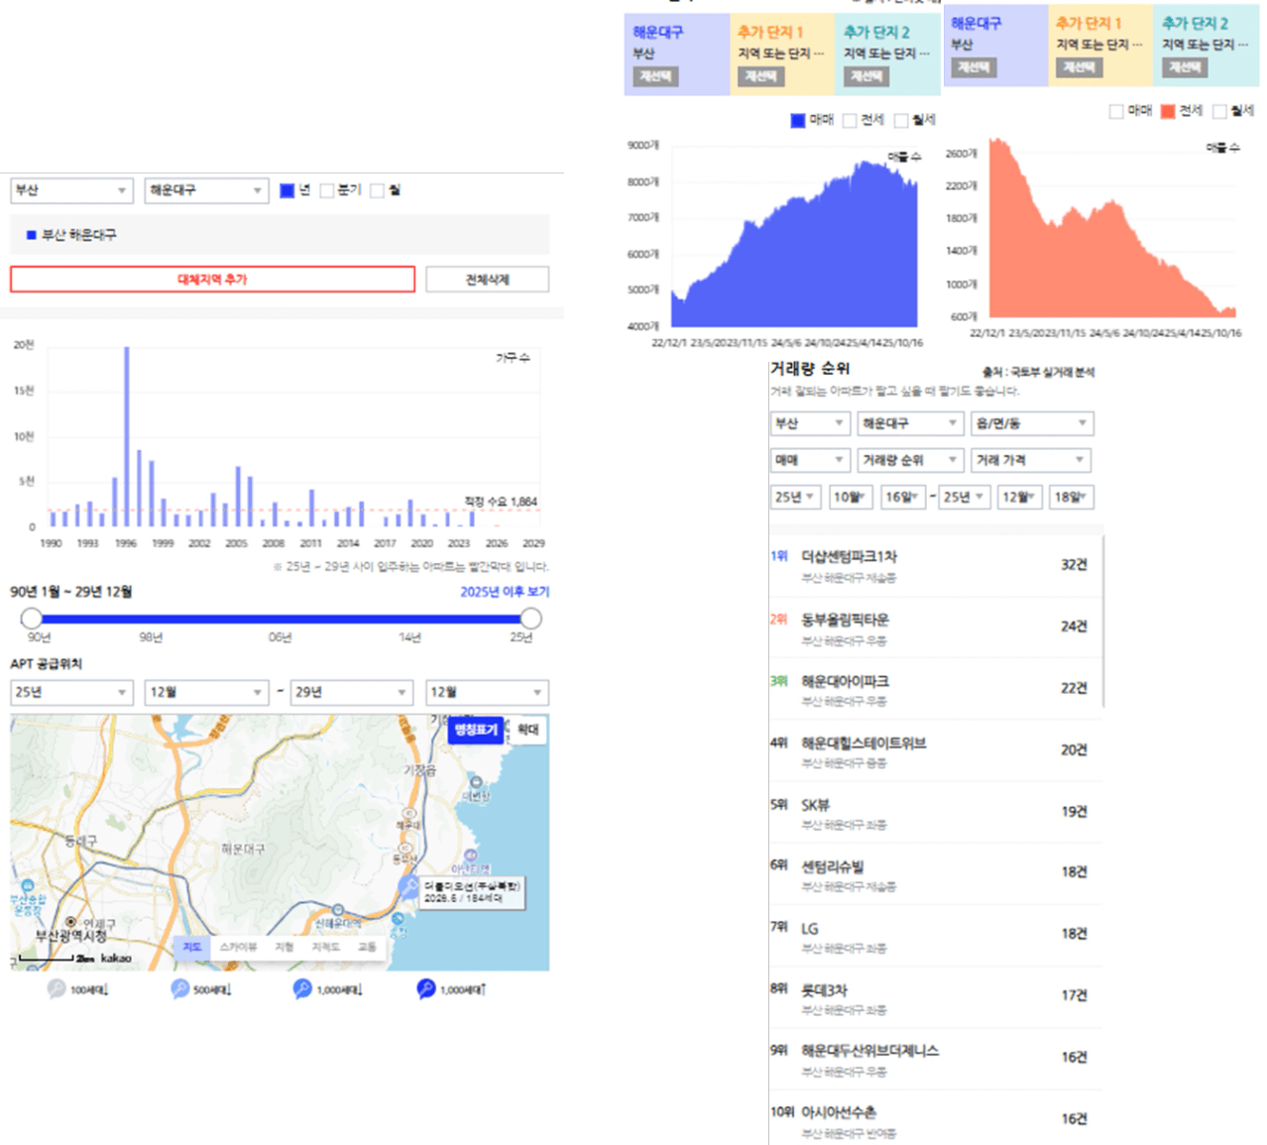Image resolution: width=1267 pixels, height=1145 pixels.
Task: Select ranking row 롯데3차
Action: pyautogui.click(x=935, y=998)
